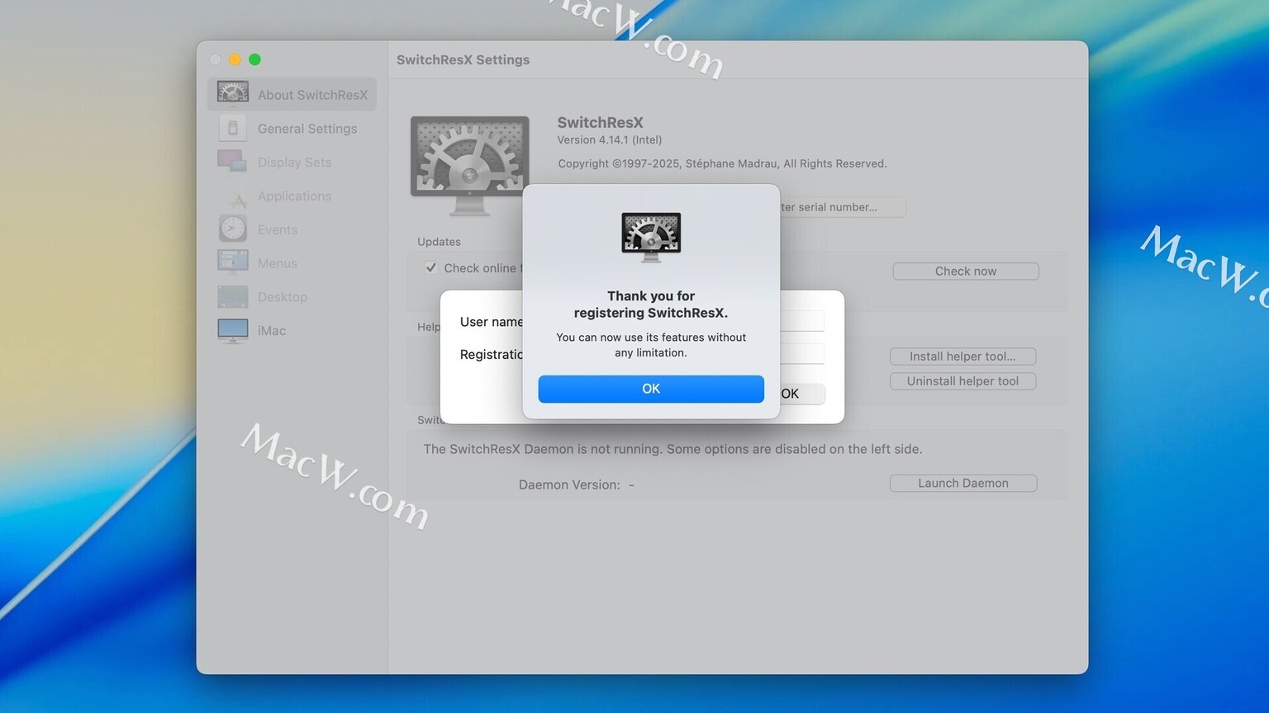
Task: Click Uninstall helper tool button
Action: [962, 381]
